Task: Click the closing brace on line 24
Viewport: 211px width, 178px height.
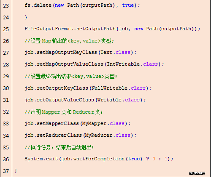Action: pyautogui.click(x=26, y=17)
